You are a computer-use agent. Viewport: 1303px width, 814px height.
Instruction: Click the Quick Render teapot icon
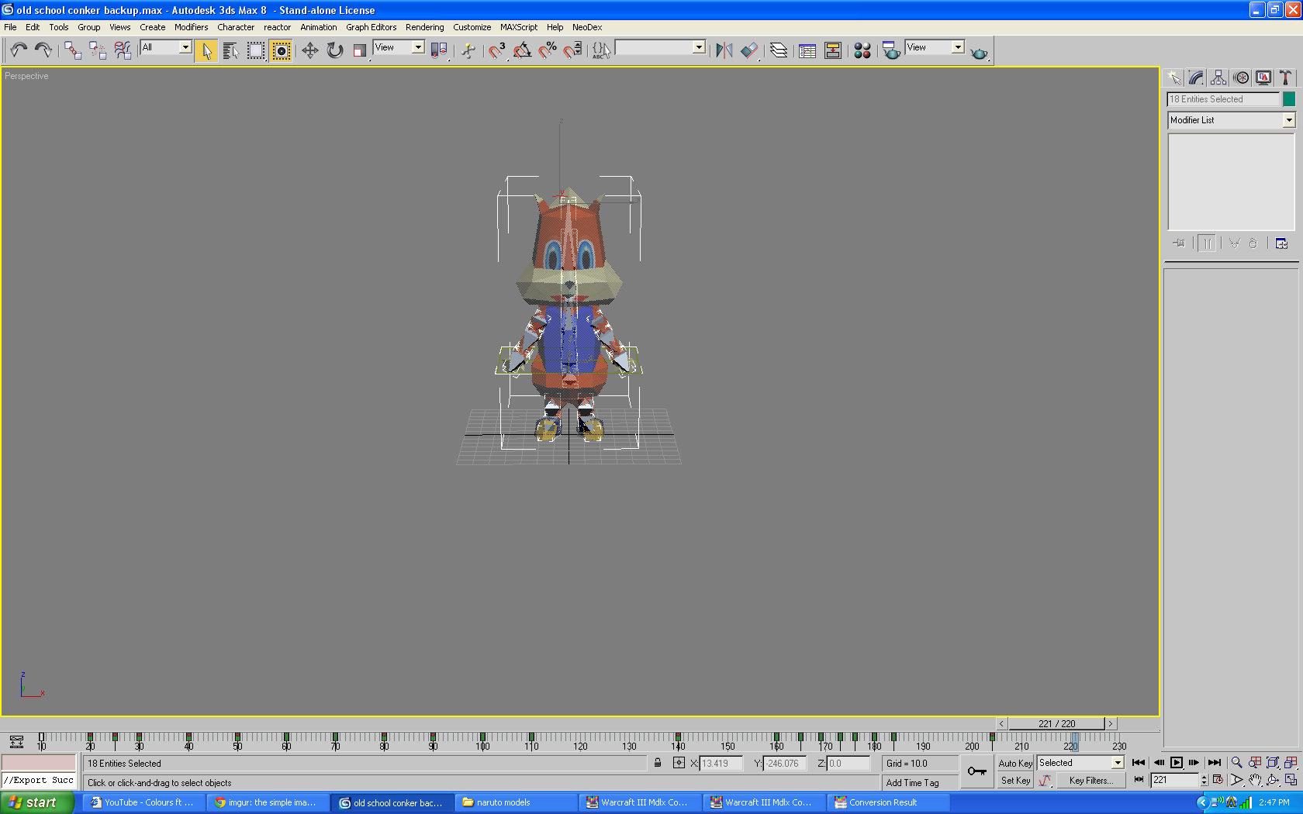980,52
